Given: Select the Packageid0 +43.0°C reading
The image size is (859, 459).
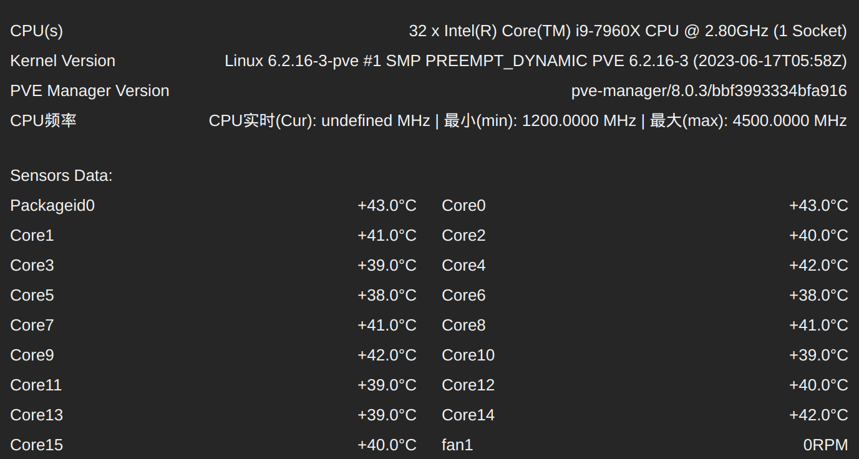Looking at the screenshot, I should click(x=387, y=206).
